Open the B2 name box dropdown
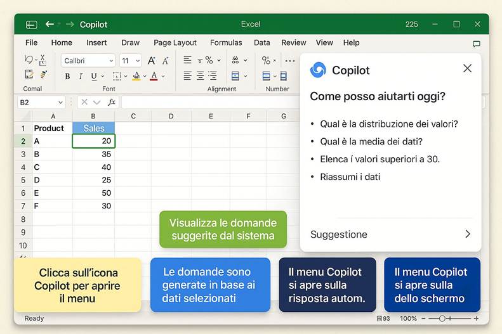The image size is (502, 334). pos(60,103)
